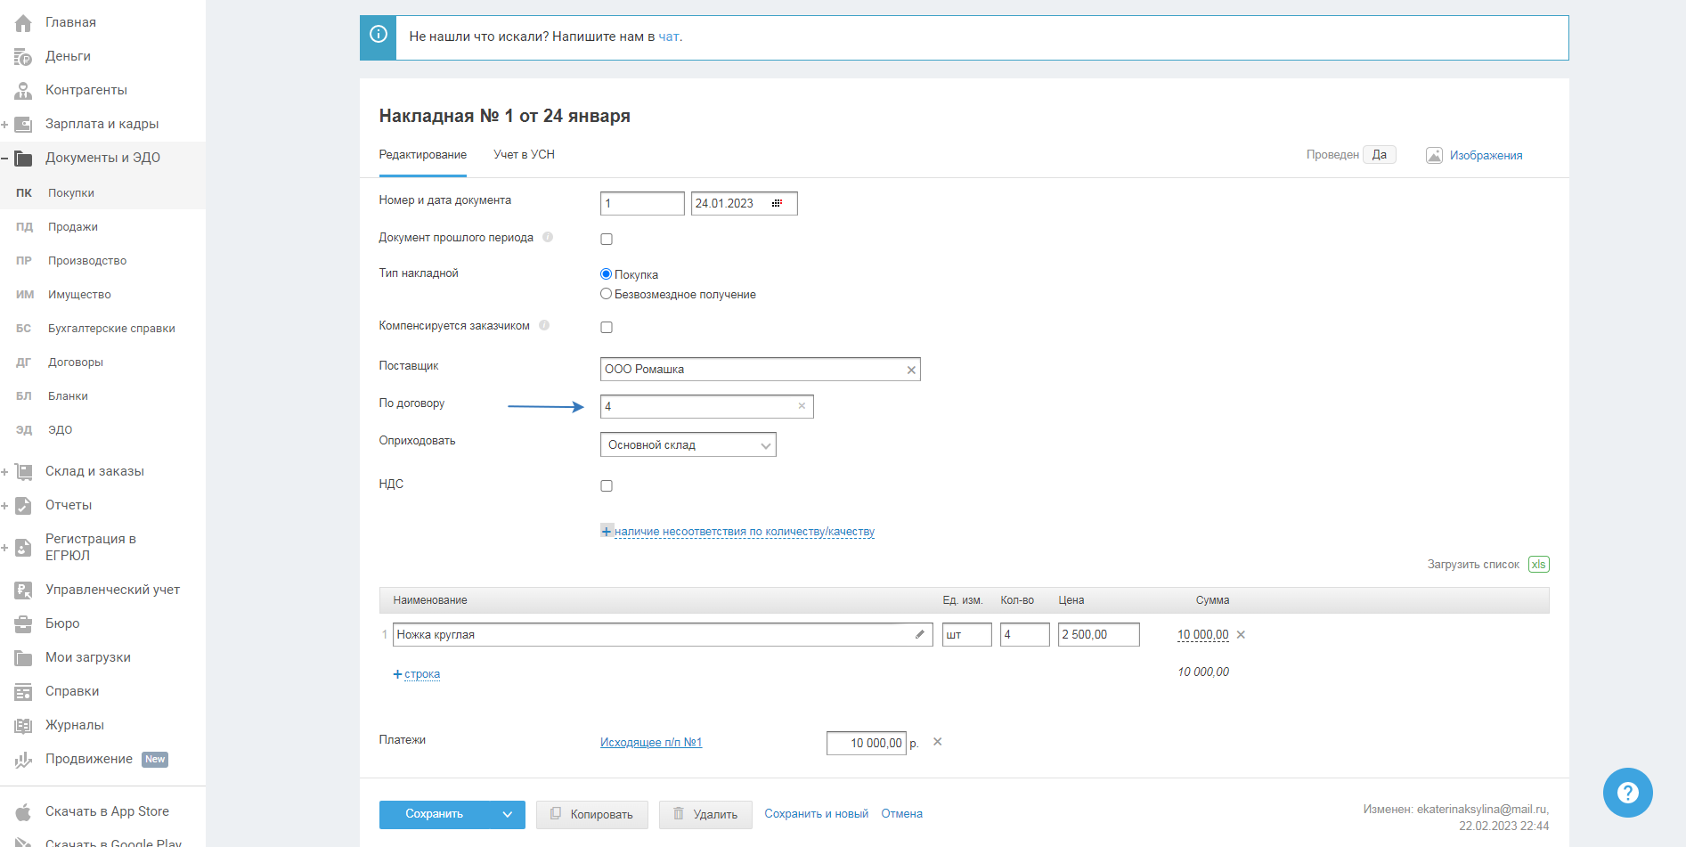This screenshot has height=847, width=1686.
Task: Click the Удалить button
Action: (x=705, y=814)
